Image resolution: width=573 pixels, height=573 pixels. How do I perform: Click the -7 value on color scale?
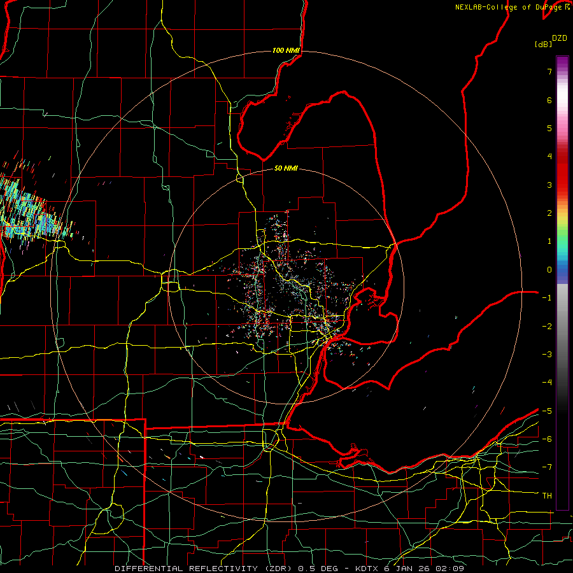pos(547,467)
